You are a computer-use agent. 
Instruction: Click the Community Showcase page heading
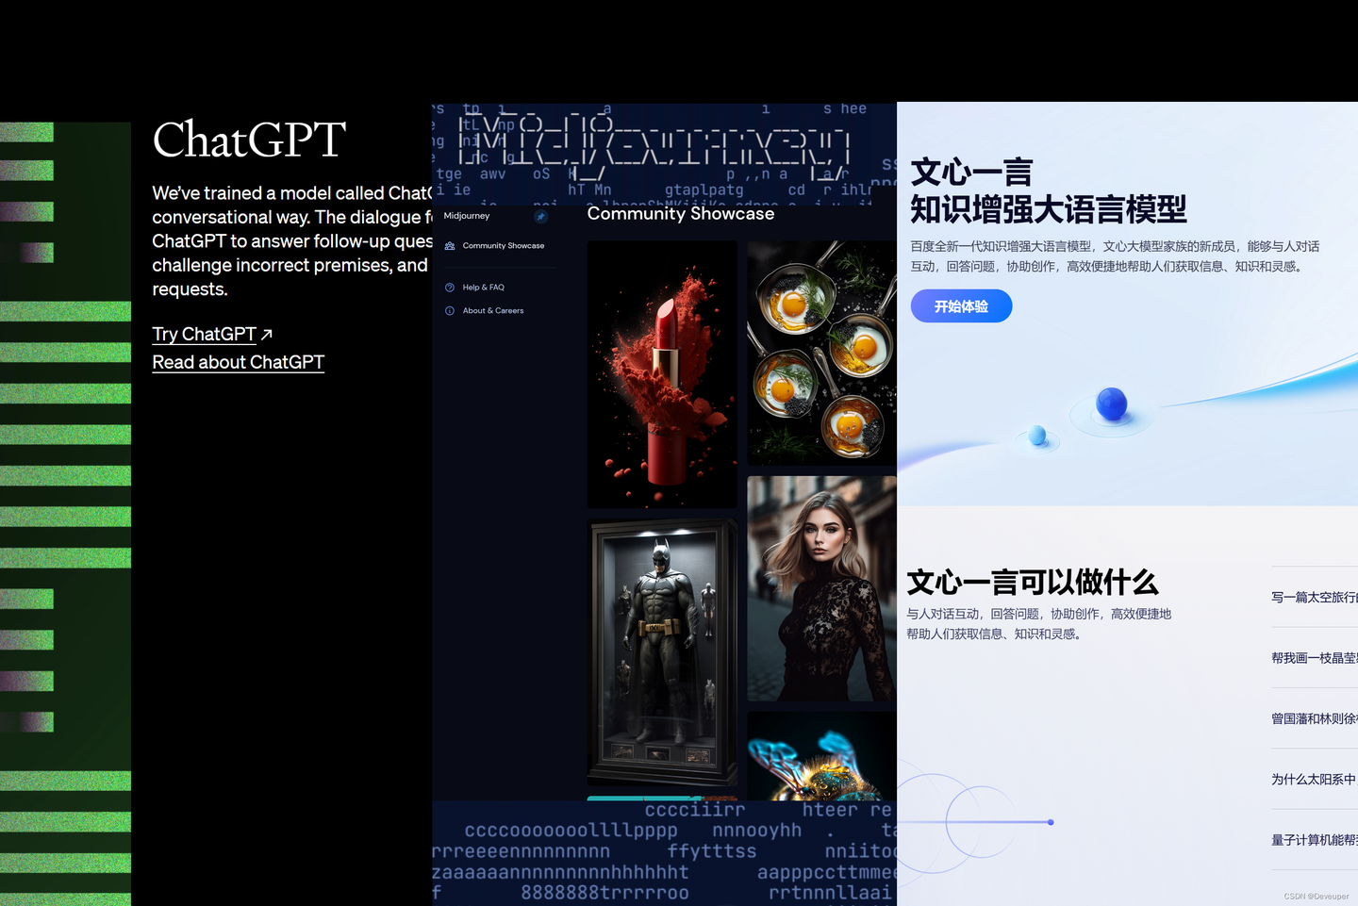681,214
